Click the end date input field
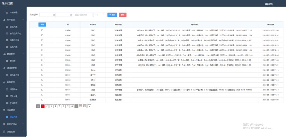This screenshot has height=137, width=286. (x=64, y=15)
